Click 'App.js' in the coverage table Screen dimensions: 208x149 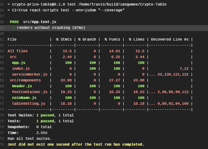[19, 63]
